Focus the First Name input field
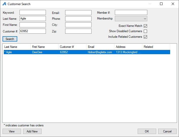Viewport: 179px width, 137px height. click(x=33, y=25)
